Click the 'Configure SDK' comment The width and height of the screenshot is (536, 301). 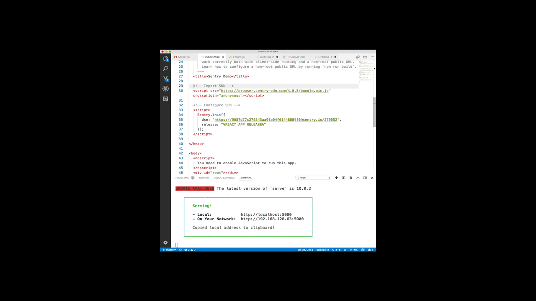coord(216,105)
